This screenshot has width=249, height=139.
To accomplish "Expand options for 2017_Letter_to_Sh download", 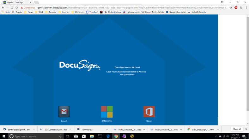I will [70, 129].
